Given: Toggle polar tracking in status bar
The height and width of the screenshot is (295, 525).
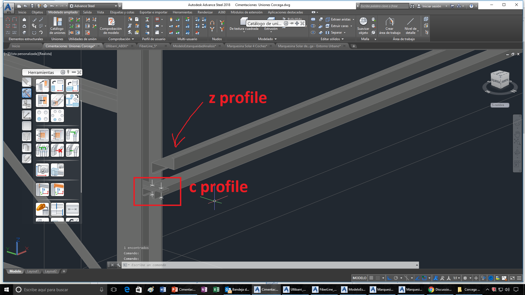Looking at the screenshot, I should coord(396,278).
